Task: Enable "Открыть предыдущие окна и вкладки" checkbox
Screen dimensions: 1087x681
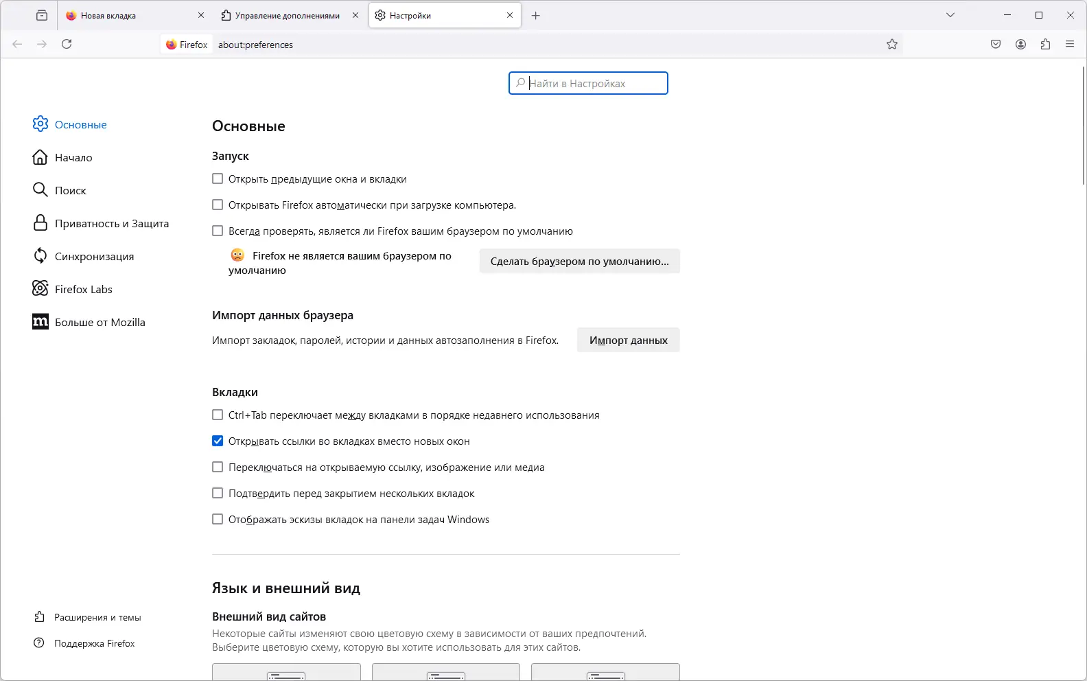Action: [x=218, y=179]
